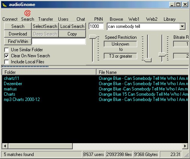Click '5 matches found' status text

point(19,154)
